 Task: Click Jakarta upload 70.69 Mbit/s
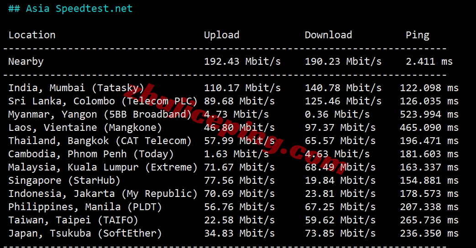[239, 194]
